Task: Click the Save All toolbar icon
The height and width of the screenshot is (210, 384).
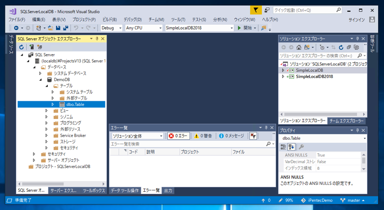Action: click(x=65, y=28)
